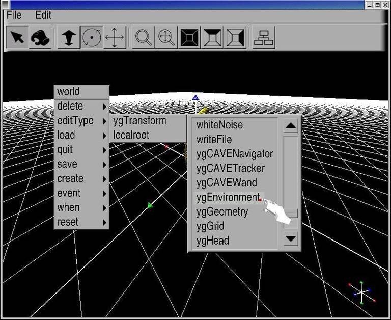Maximize the application window
Viewport: 391px width, 320px height.
pos(378,5)
